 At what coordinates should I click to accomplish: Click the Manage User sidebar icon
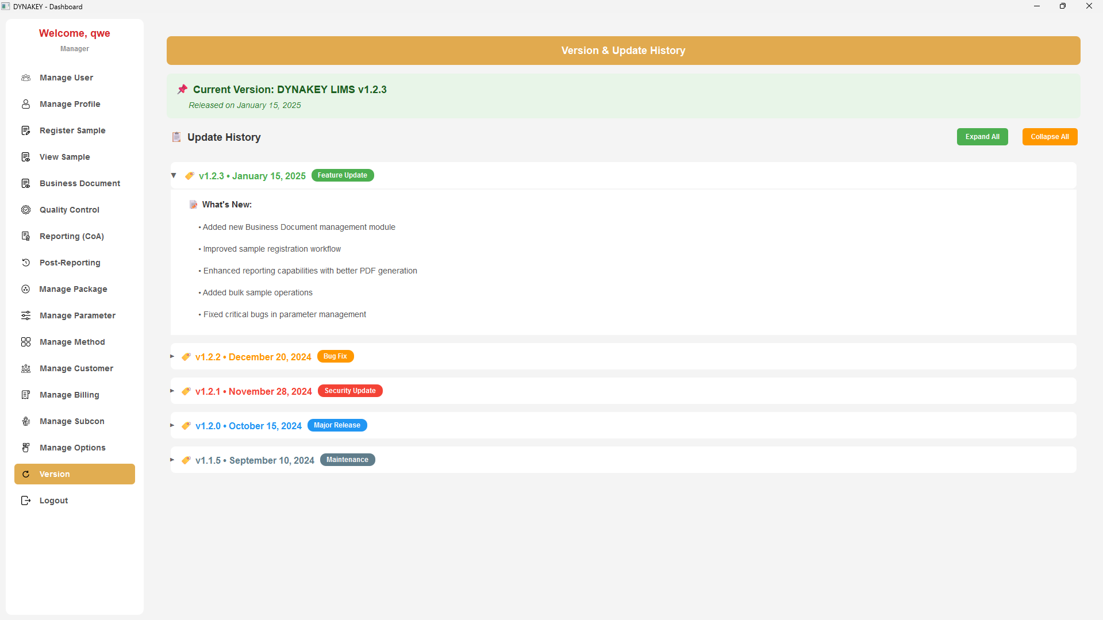pos(26,78)
